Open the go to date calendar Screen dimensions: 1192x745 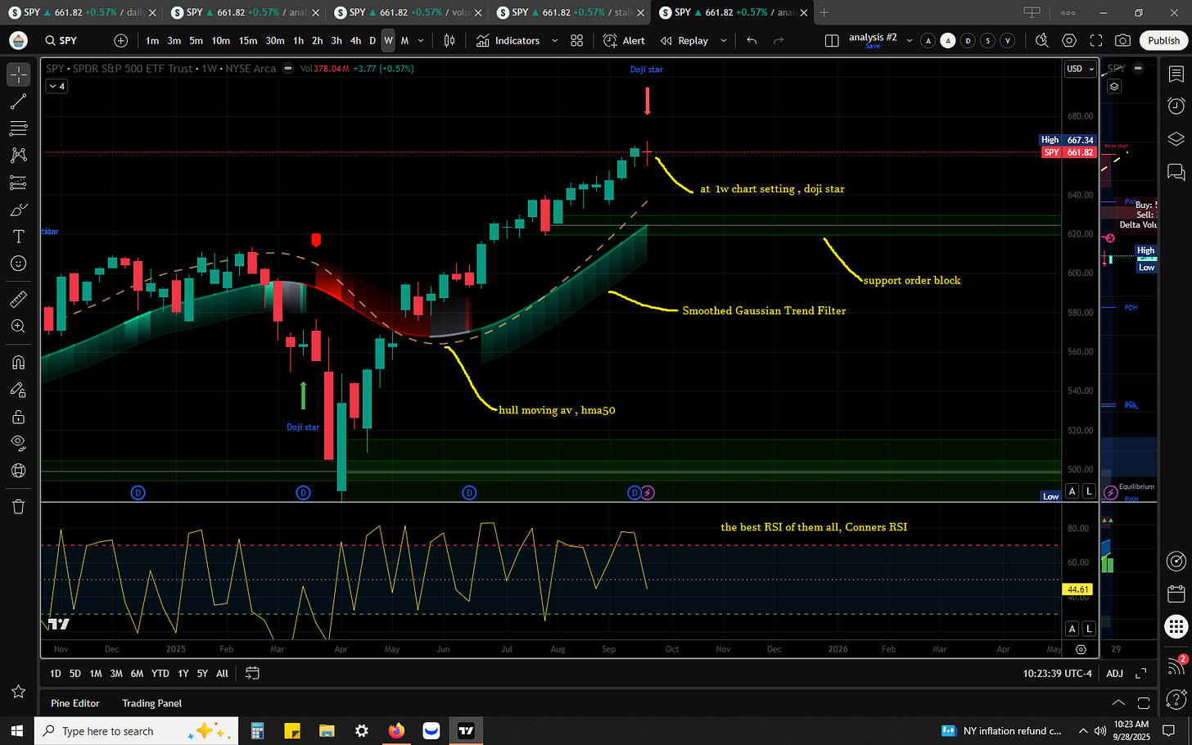coord(252,673)
